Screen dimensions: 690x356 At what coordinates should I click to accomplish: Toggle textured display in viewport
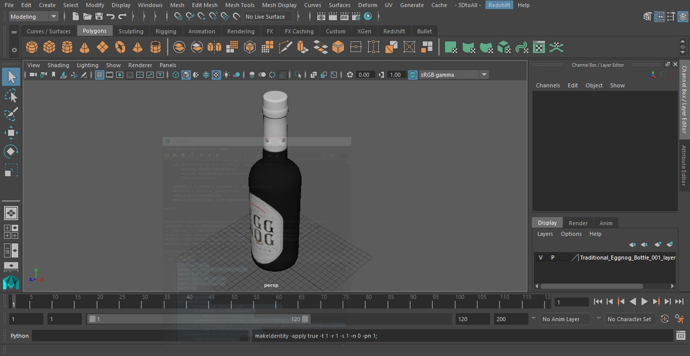[x=216, y=75]
